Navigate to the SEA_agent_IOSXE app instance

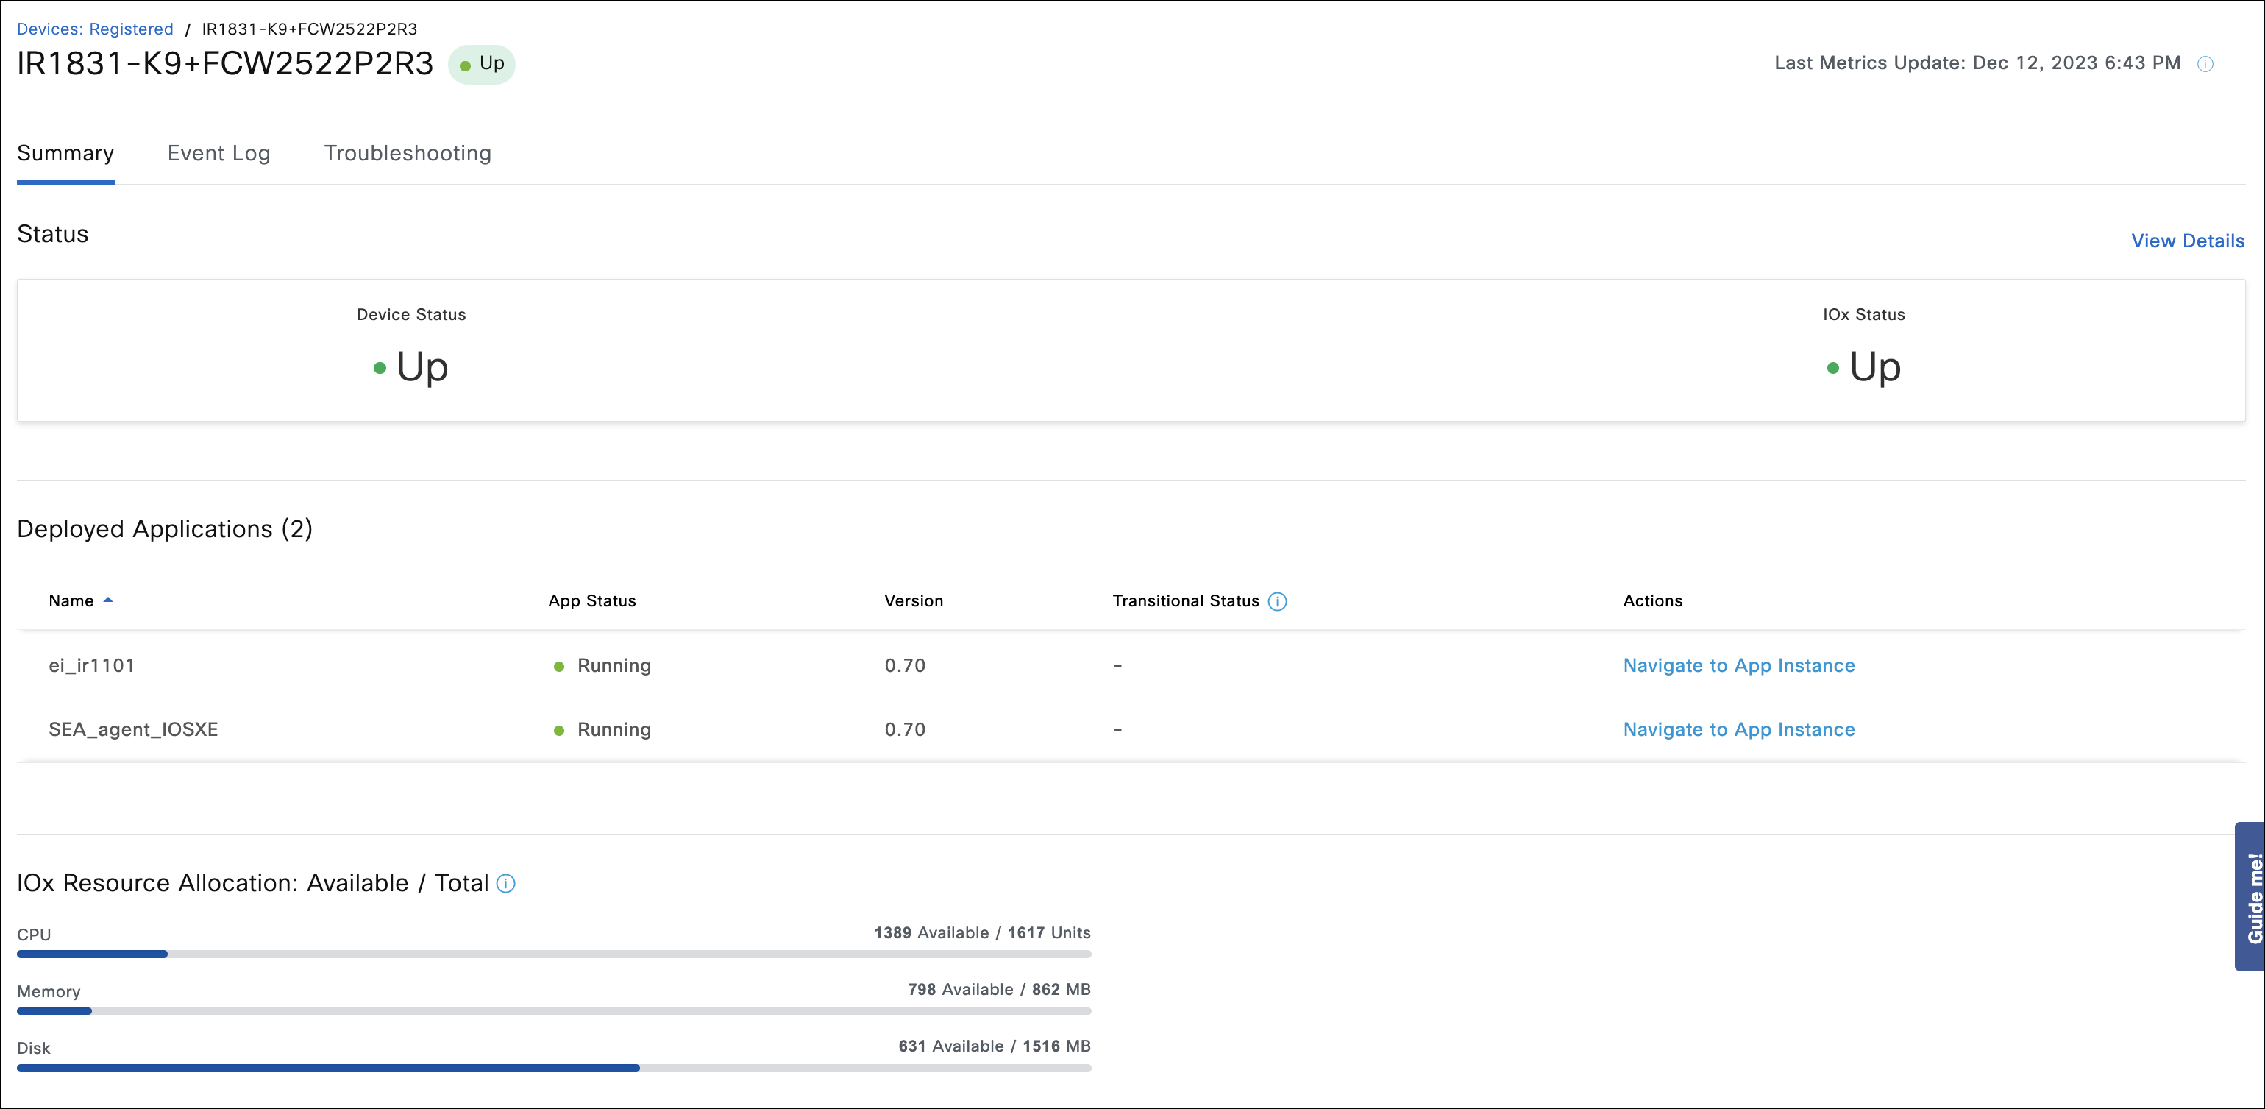click(x=1738, y=729)
